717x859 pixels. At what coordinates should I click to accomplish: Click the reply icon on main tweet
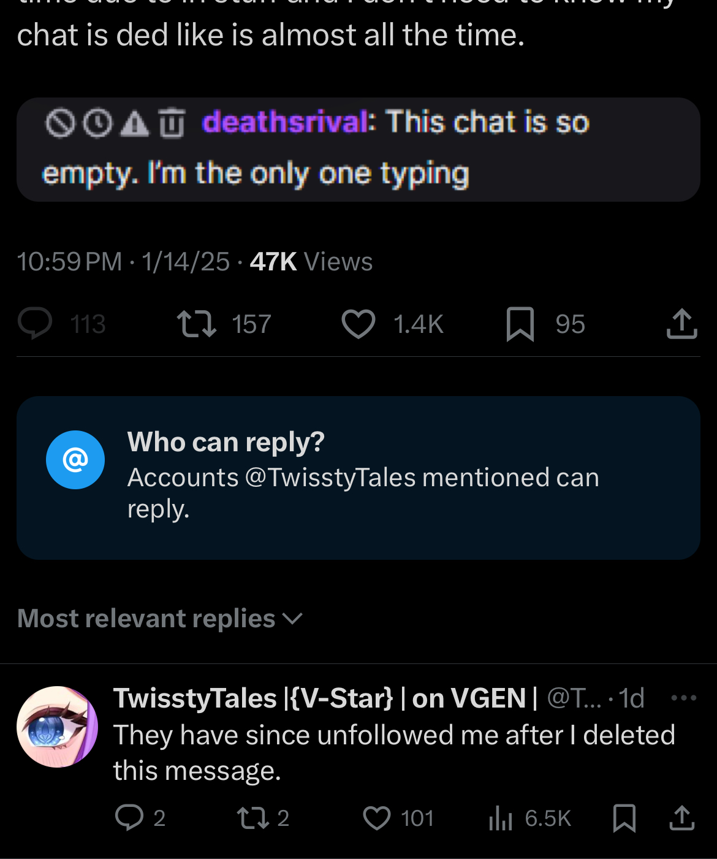click(36, 324)
